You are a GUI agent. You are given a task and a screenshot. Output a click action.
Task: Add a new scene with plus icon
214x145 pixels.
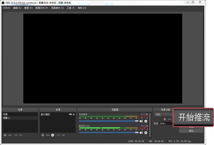(x=5, y=135)
